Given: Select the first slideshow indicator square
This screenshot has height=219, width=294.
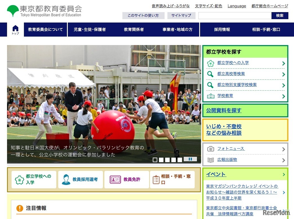Looking at the screenshot, I should click(x=155, y=160).
